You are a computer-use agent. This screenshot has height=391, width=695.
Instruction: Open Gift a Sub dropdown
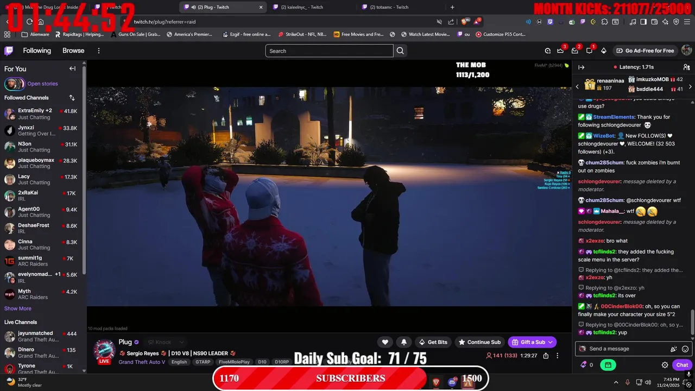[x=532, y=342]
